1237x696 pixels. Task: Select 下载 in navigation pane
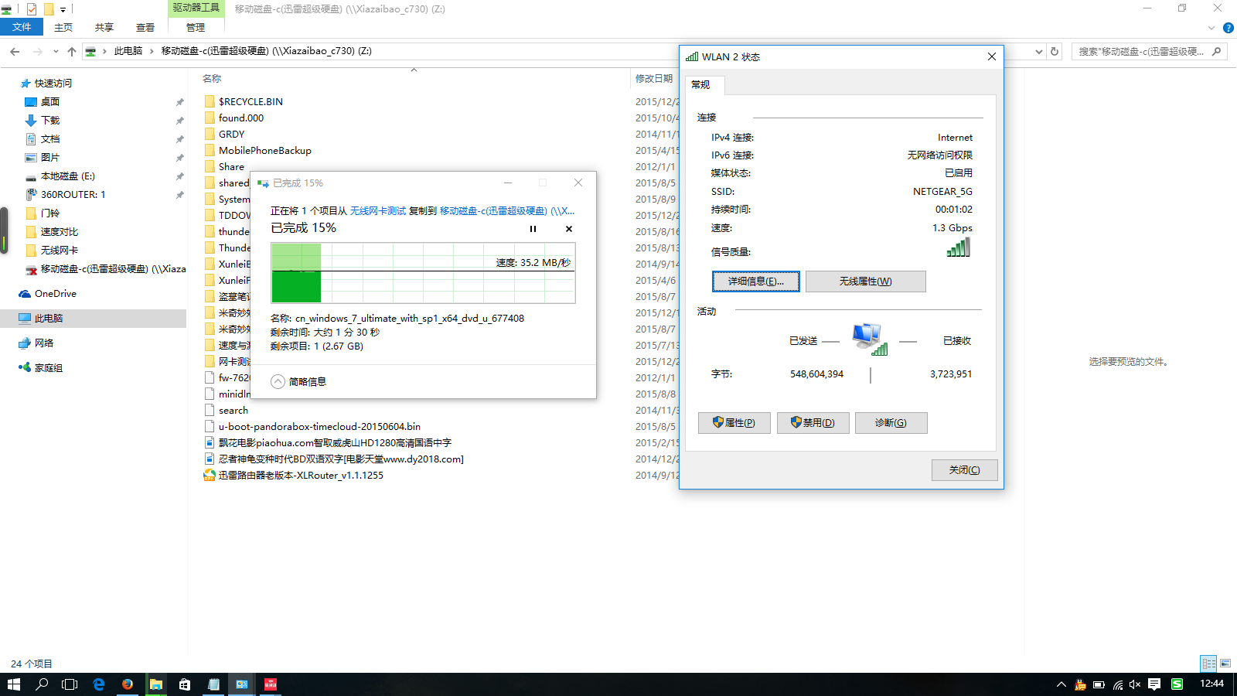pos(50,121)
